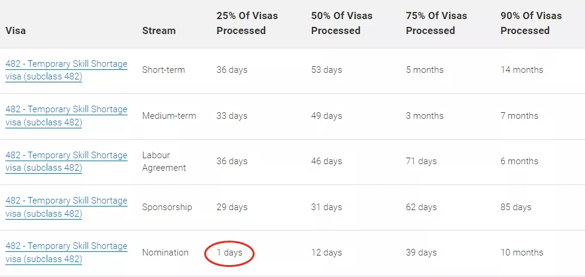Click the 90% Of Visas Processed header
Viewport: 585px width, 277px height.
tap(531, 23)
